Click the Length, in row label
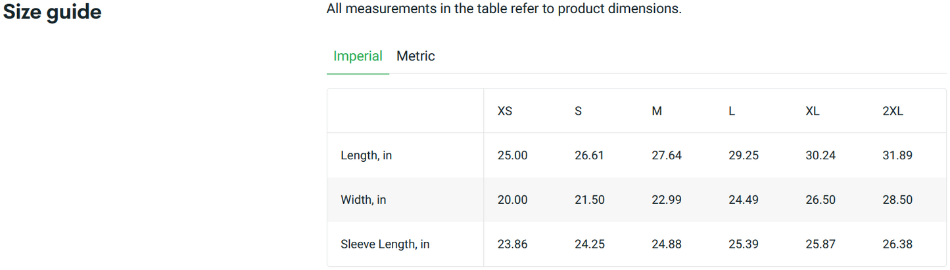Image resolution: width=950 pixels, height=270 pixels. tap(366, 156)
